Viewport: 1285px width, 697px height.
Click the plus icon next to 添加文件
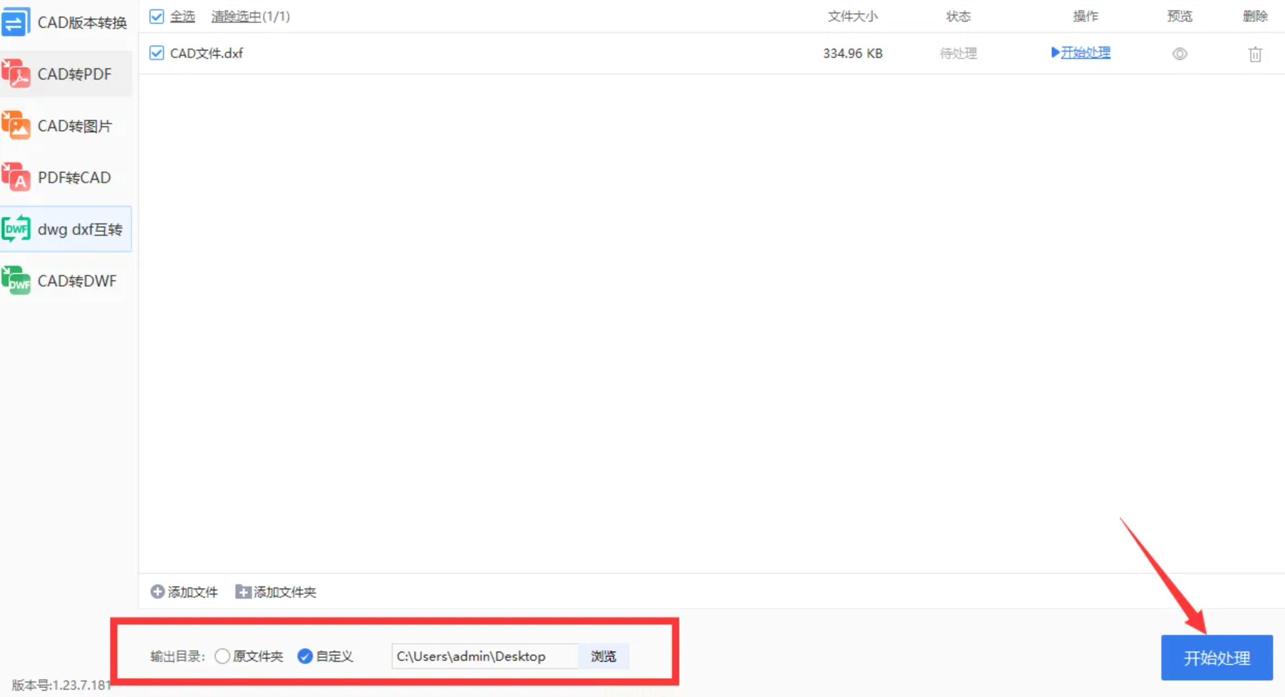click(157, 592)
